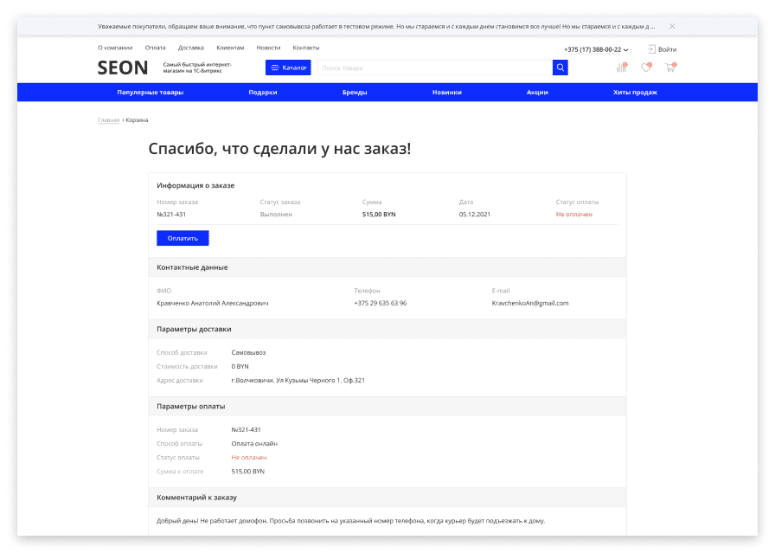Go to Популярные товары section
Screen dimensions: 775x553
(x=151, y=92)
